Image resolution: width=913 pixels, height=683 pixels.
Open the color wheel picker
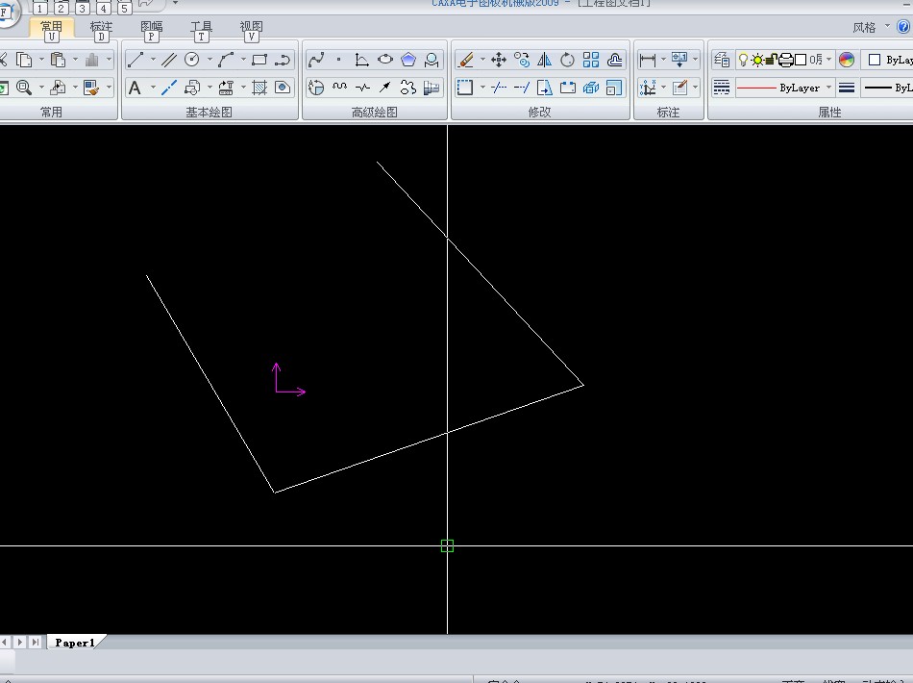point(847,60)
